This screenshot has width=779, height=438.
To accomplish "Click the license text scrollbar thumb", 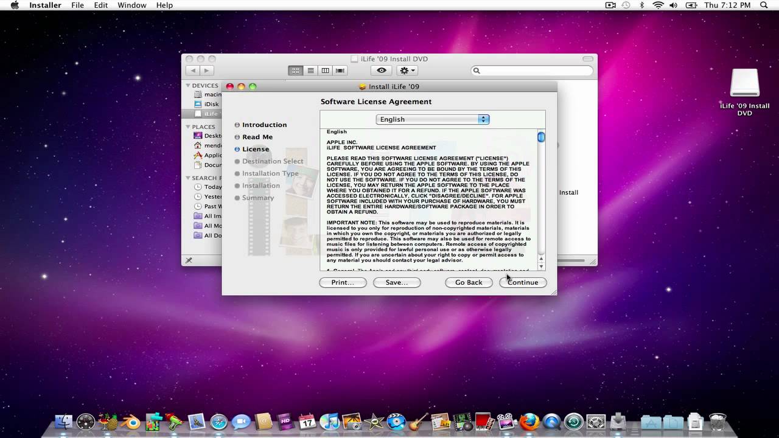I will [x=541, y=137].
